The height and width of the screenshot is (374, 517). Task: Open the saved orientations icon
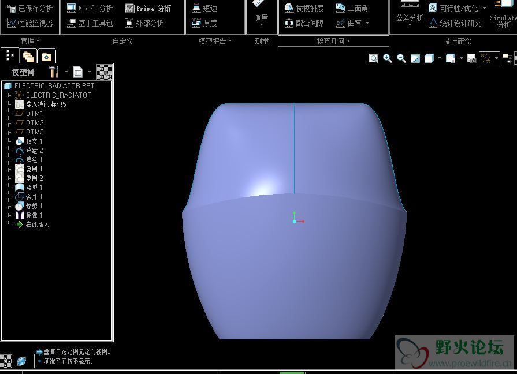[x=451, y=59]
